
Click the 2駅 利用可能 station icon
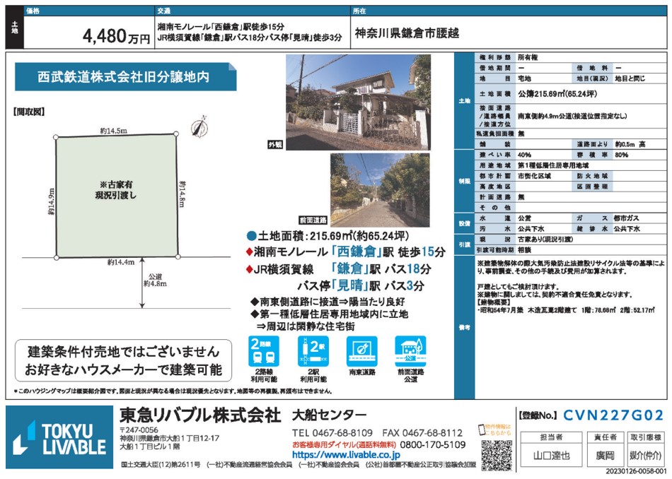tap(312, 351)
